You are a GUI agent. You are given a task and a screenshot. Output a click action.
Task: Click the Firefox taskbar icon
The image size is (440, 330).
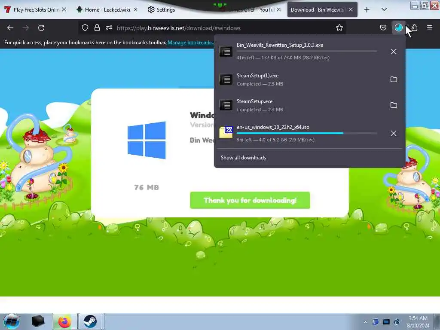pyautogui.click(x=65, y=321)
